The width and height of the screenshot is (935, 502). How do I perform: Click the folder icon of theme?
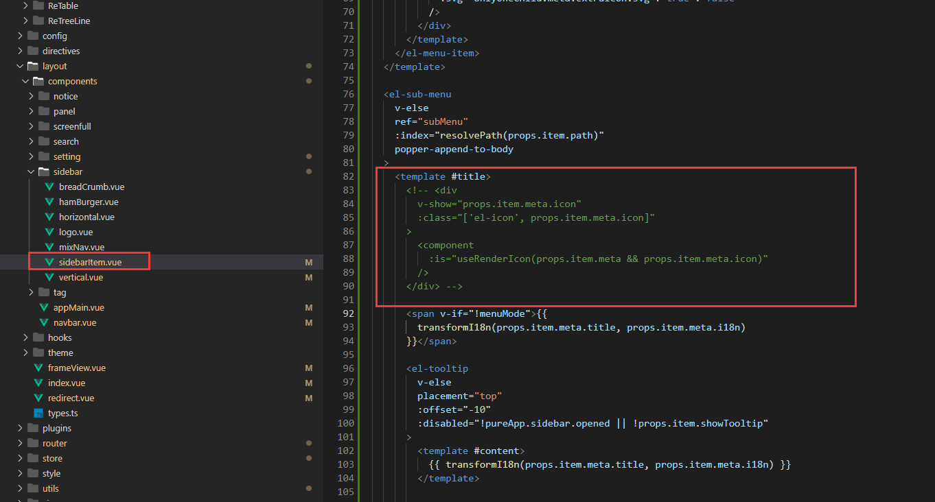[38, 352]
